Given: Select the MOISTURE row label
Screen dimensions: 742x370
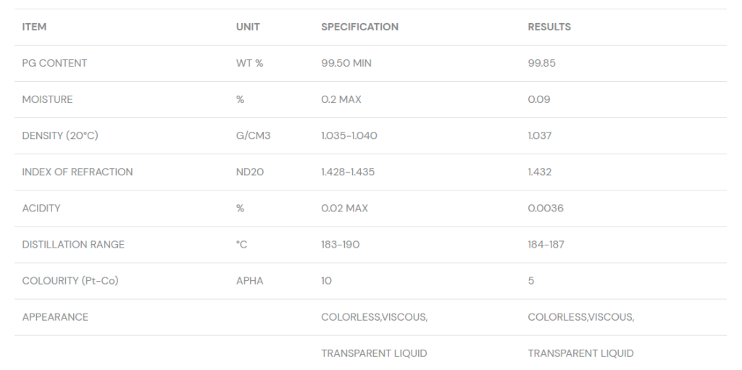Looking at the screenshot, I should (x=47, y=99).
